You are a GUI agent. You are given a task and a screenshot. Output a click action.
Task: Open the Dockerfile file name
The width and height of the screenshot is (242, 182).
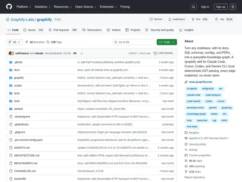20,179
